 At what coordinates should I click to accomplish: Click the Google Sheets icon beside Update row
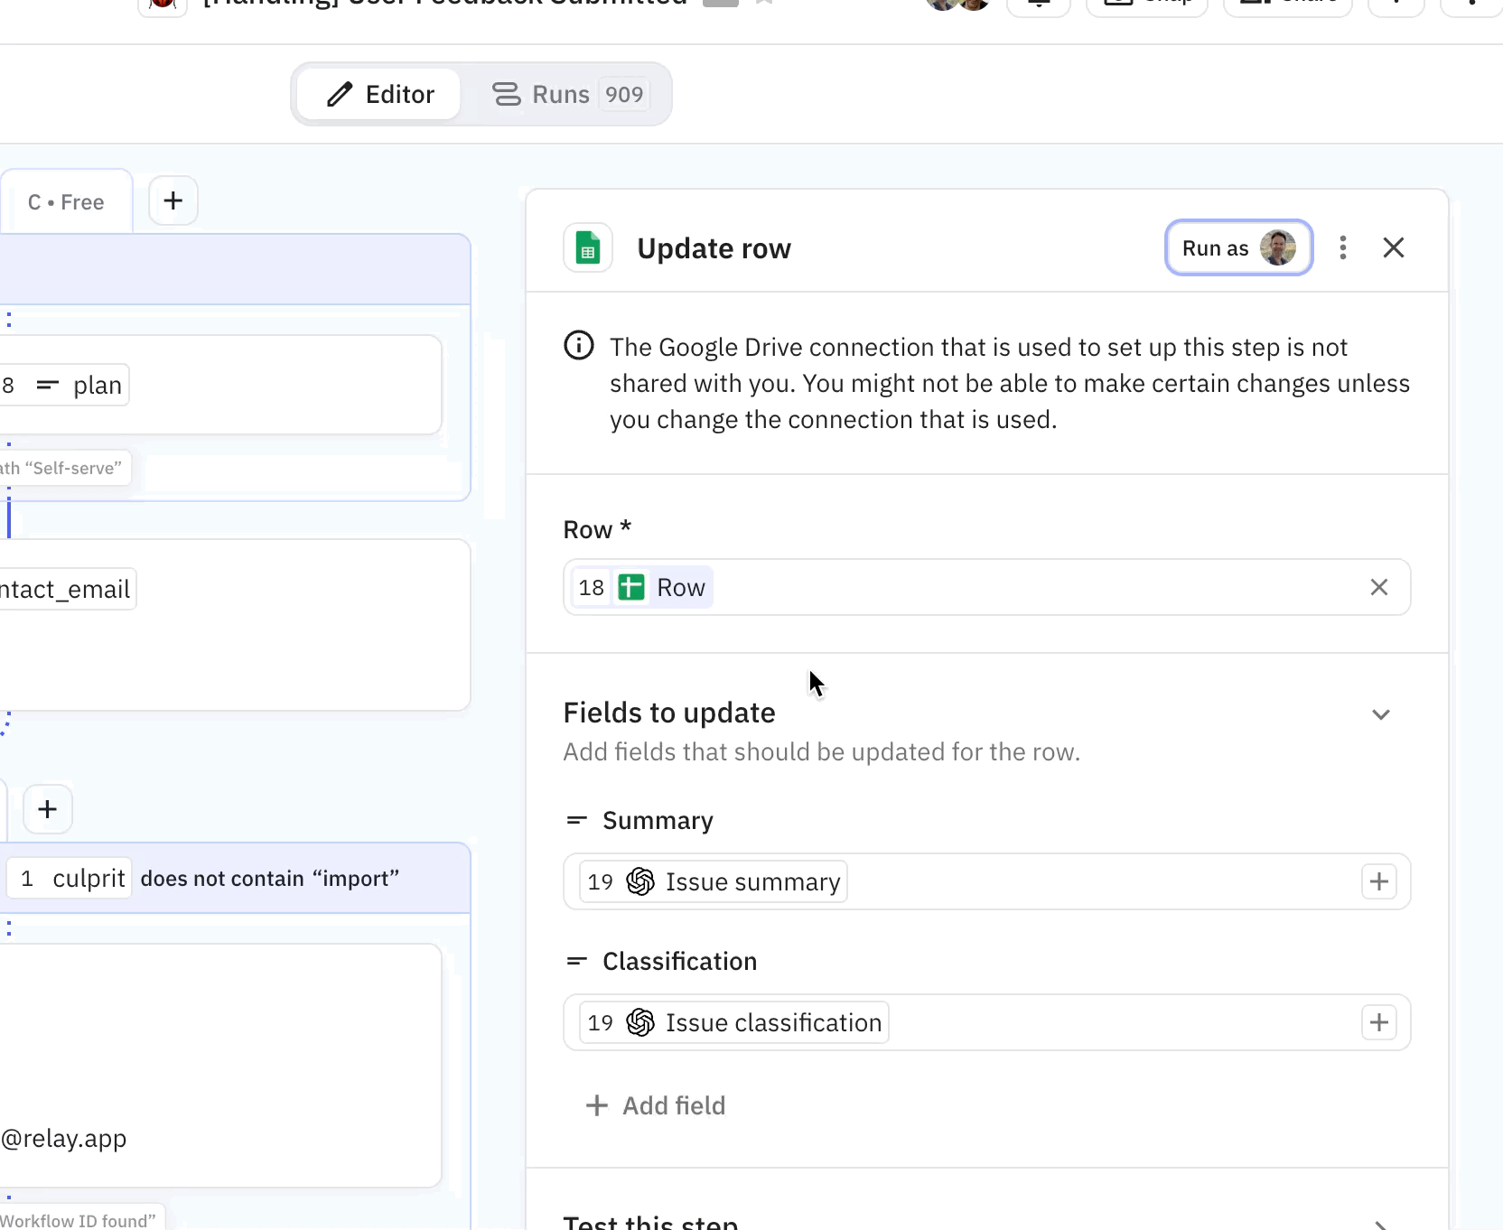[x=588, y=248]
